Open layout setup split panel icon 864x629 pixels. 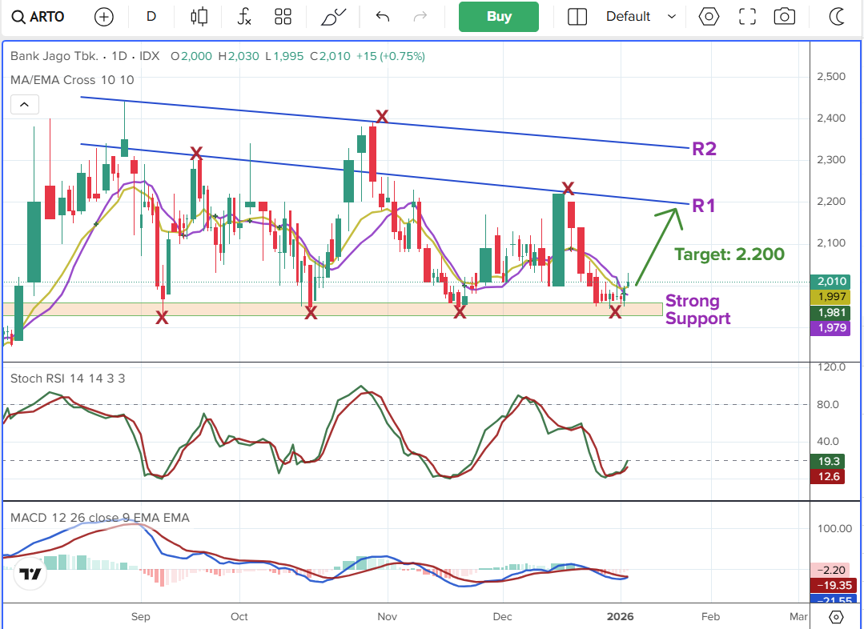pos(577,17)
